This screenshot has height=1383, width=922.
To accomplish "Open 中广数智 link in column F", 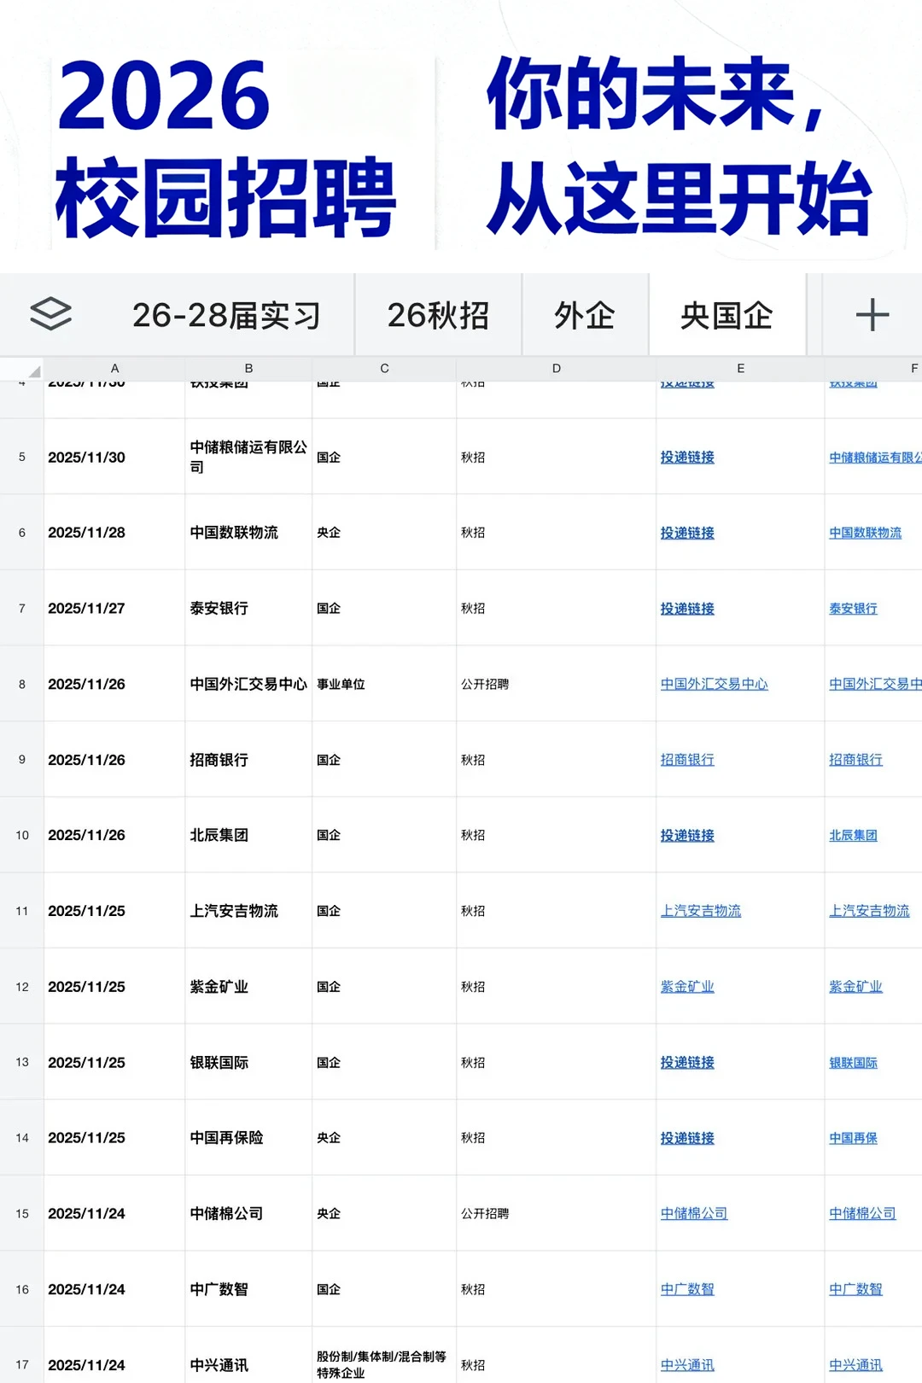I will 855,1290.
